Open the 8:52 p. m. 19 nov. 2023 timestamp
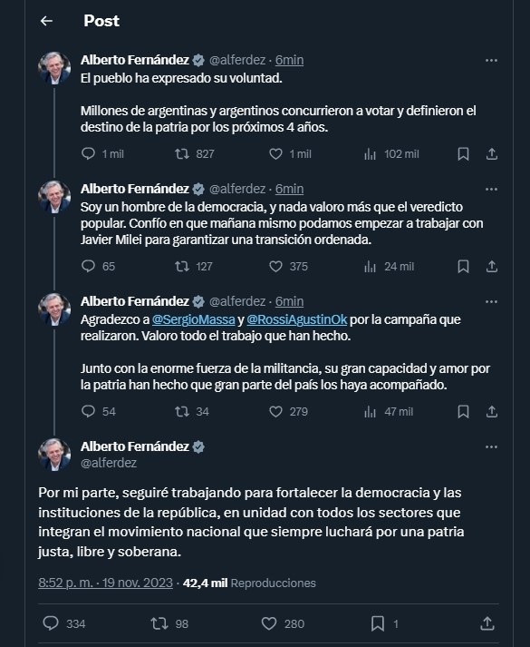 click(105, 583)
